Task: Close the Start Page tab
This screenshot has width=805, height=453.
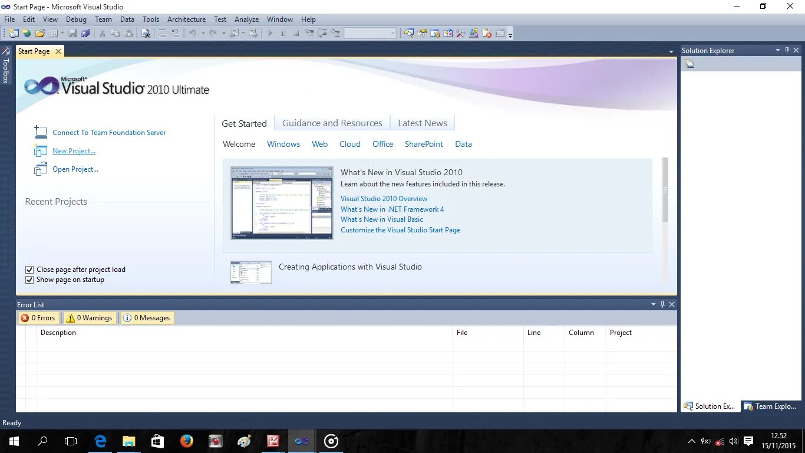Action: click(x=58, y=51)
